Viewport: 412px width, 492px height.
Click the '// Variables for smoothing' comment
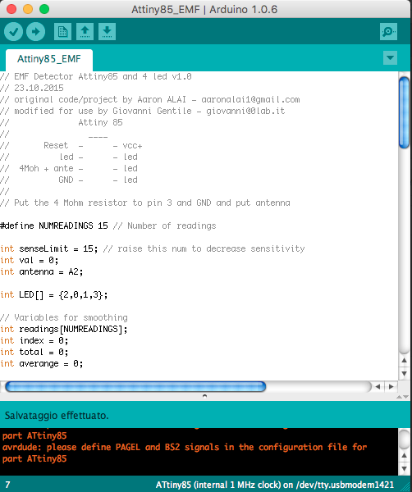64,318
